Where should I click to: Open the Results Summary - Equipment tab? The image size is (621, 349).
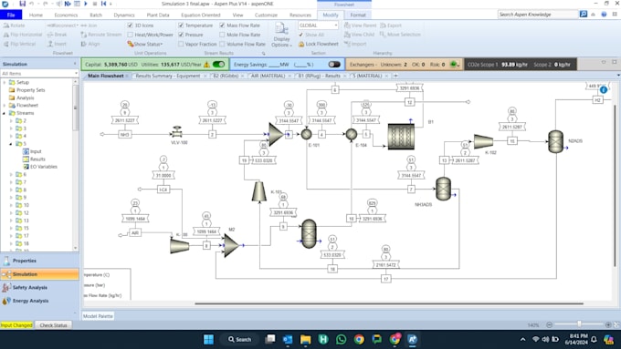(168, 76)
